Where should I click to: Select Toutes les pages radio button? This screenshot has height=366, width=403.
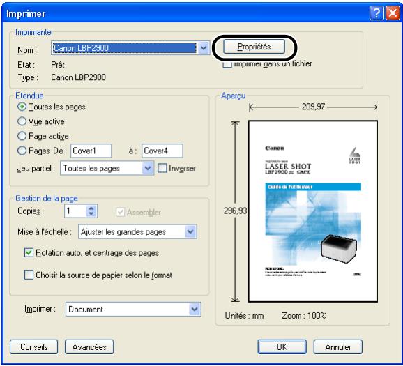point(22,107)
